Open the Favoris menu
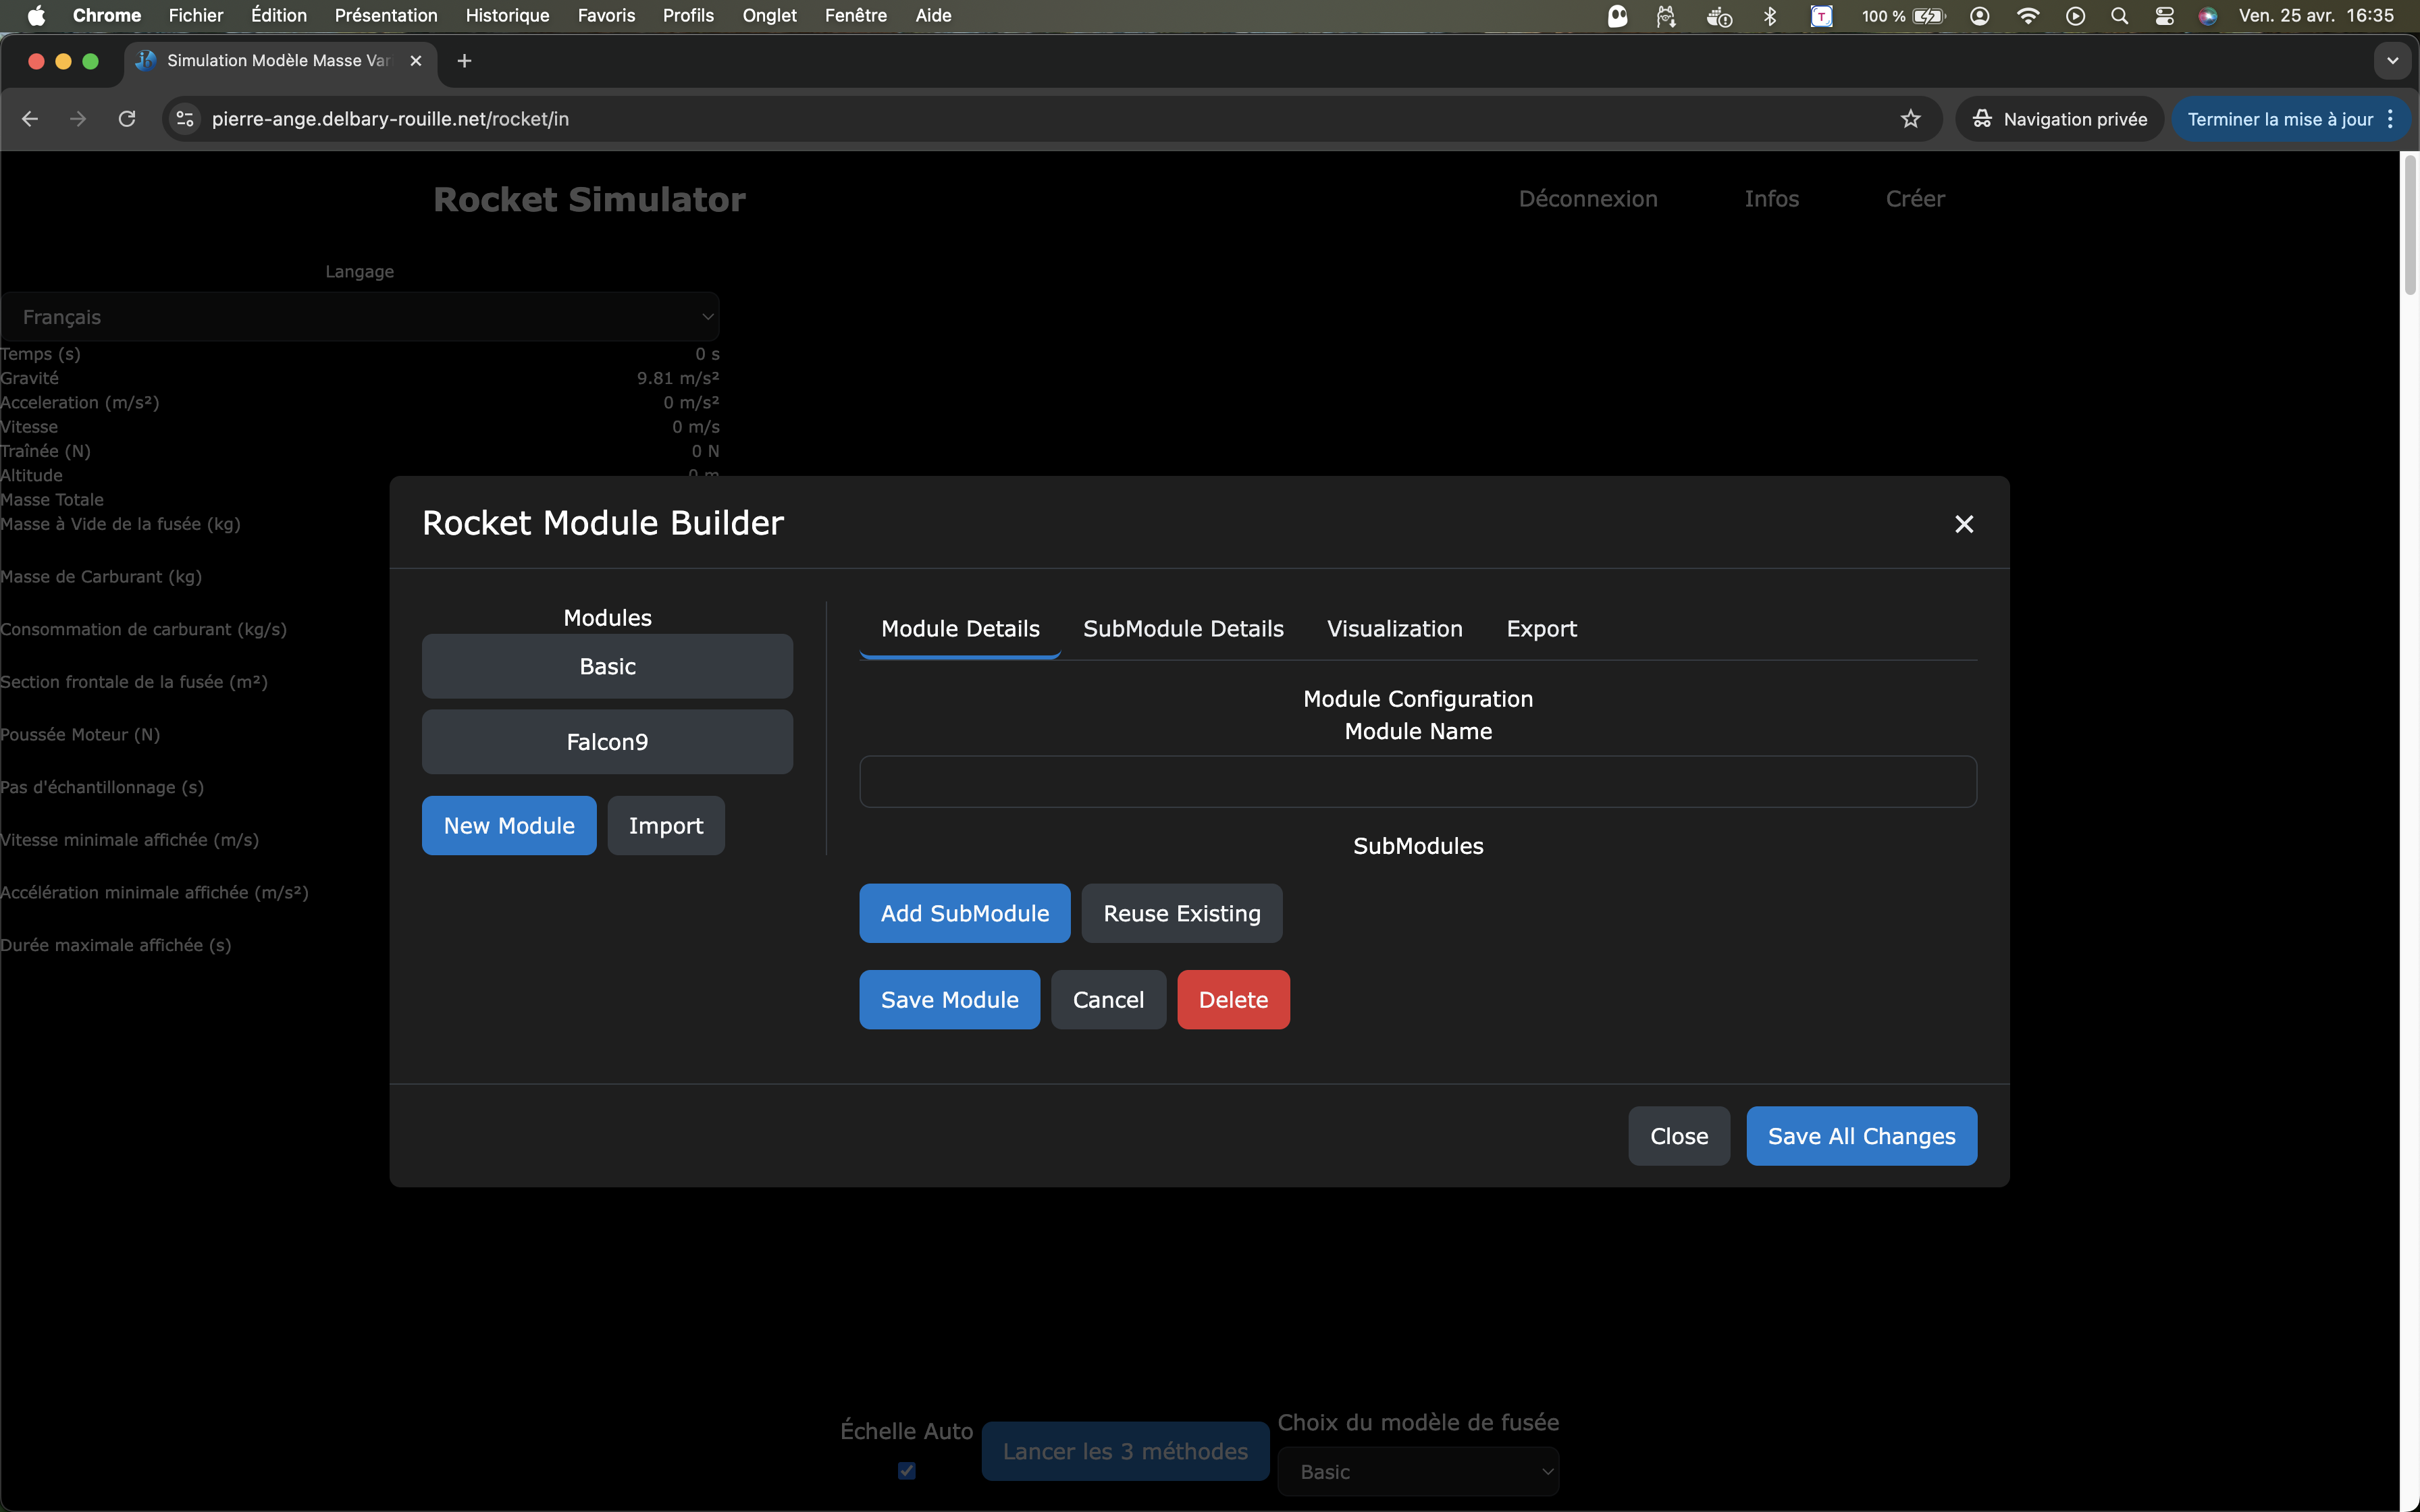 606,15
